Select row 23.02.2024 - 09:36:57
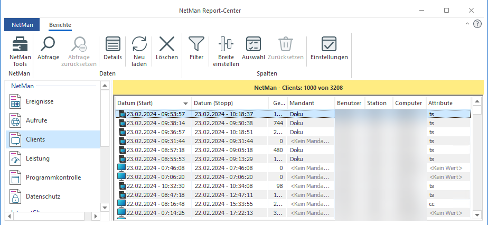The image size is (488, 225). click(293, 132)
